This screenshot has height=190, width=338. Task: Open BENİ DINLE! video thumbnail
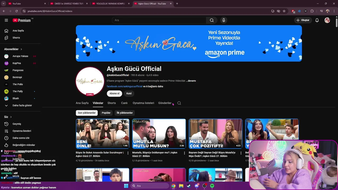pyautogui.click(x=102, y=134)
